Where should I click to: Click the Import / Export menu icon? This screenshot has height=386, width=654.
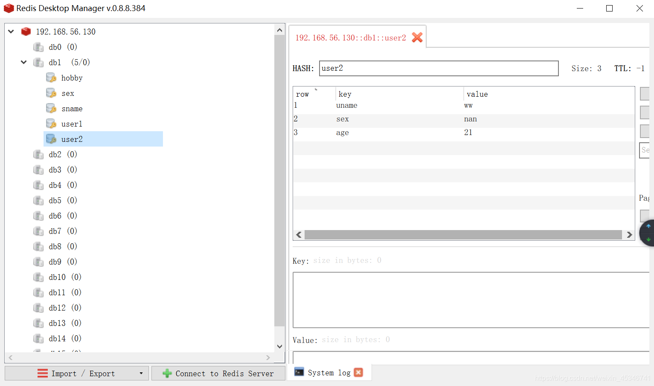click(x=43, y=374)
